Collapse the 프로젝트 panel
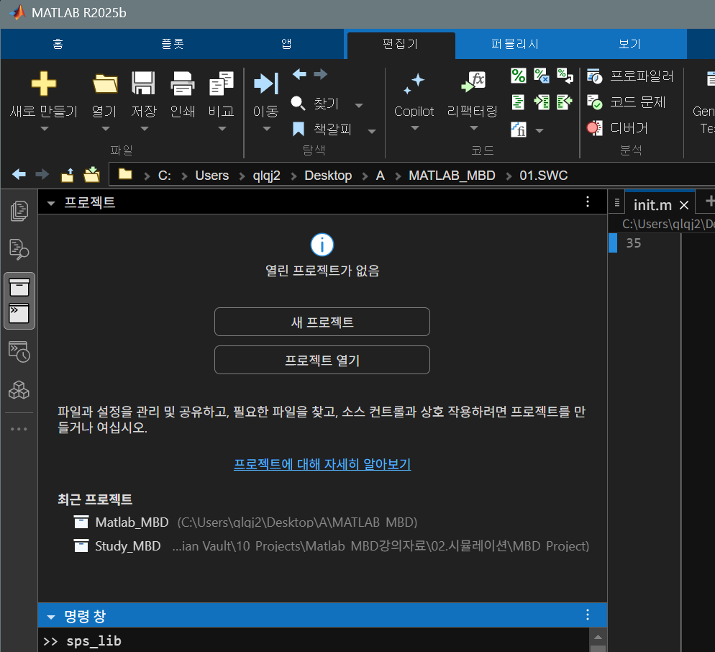The width and height of the screenshot is (715, 652). 51,203
